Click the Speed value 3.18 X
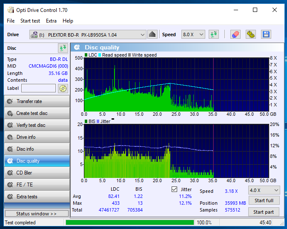The width and height of the screenshot is (287, 229). [x=231, y=191]
